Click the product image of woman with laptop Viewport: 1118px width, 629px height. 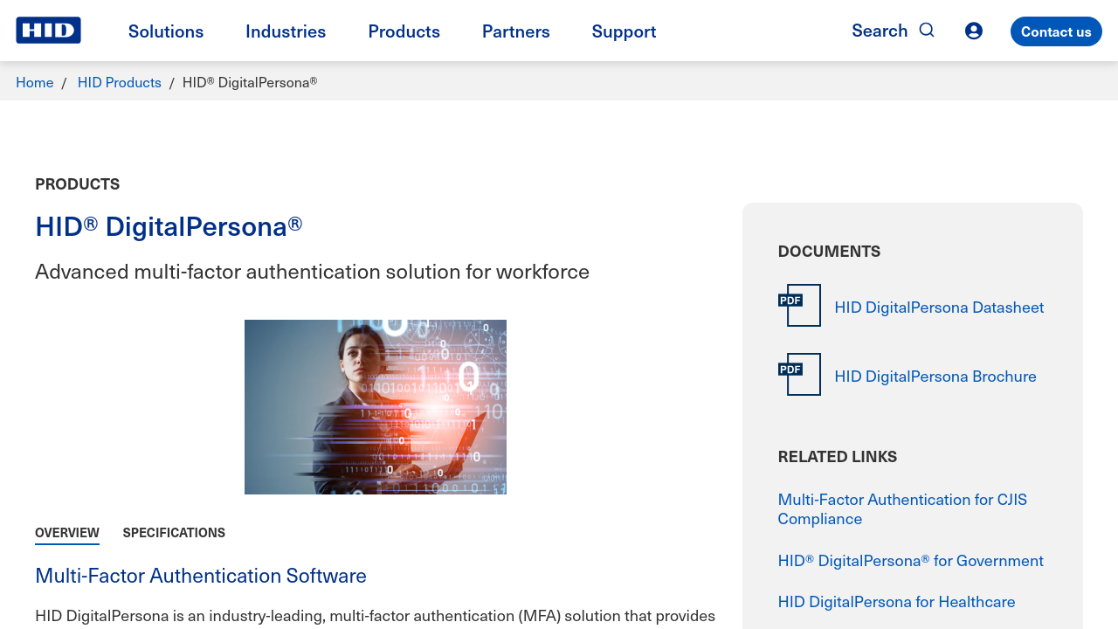(376, 407)
